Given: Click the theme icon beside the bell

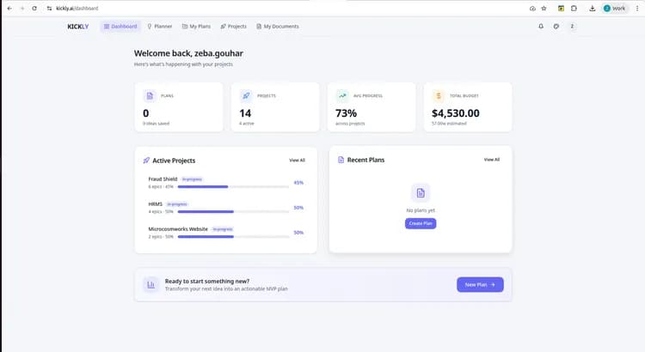Looking at the screenshot, I should [x=556, y=27].
